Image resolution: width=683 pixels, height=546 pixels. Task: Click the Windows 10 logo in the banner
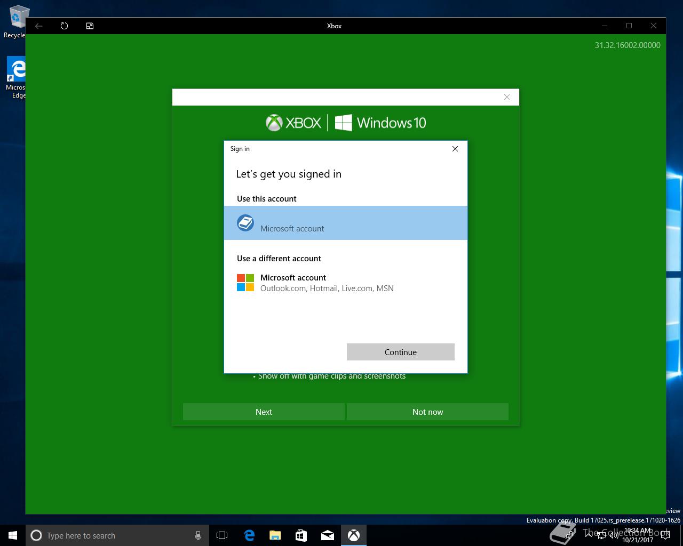(380, 123)
